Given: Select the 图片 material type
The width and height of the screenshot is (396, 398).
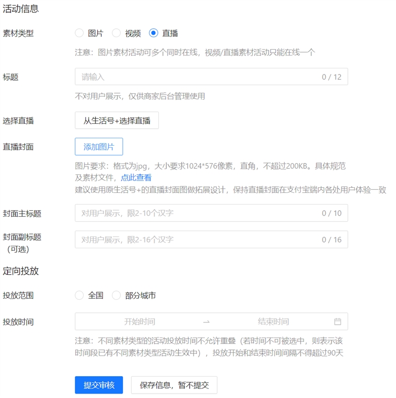Looking at the screenshot, I should click(x=79, y=33).
